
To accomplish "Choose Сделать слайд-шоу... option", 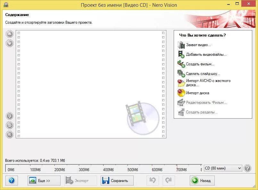I will 203,74.
